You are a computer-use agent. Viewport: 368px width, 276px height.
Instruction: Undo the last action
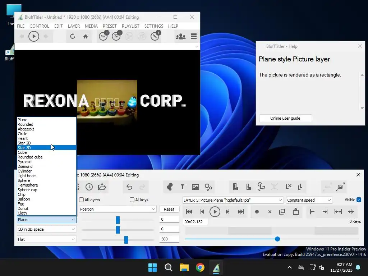click(x=129, y=187)
